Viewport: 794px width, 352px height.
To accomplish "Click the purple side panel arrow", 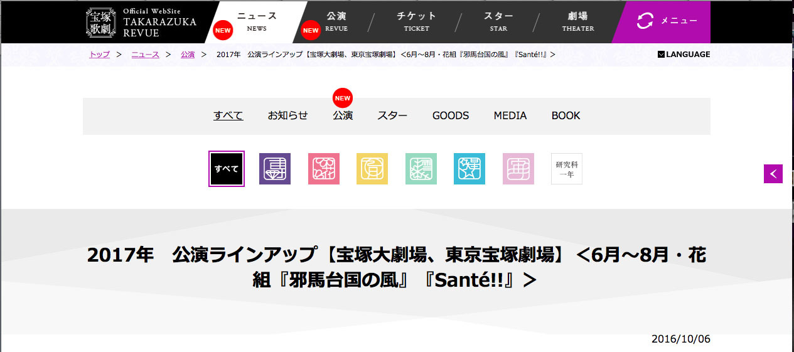I will coord(773,174).
